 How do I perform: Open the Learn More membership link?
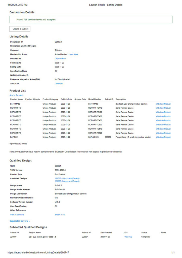tap(73, 54)
